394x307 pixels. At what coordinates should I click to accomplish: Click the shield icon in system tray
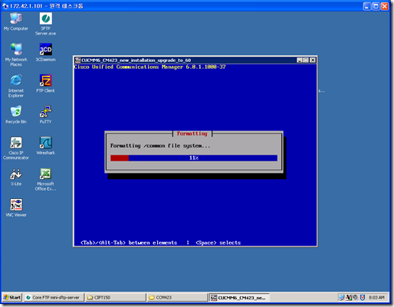(363, 297)
